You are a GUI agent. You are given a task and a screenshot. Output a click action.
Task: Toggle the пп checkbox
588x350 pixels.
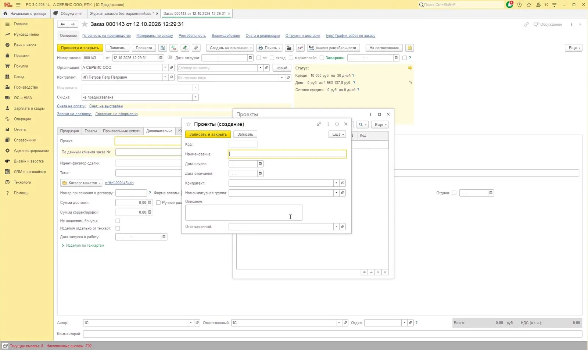259,58
